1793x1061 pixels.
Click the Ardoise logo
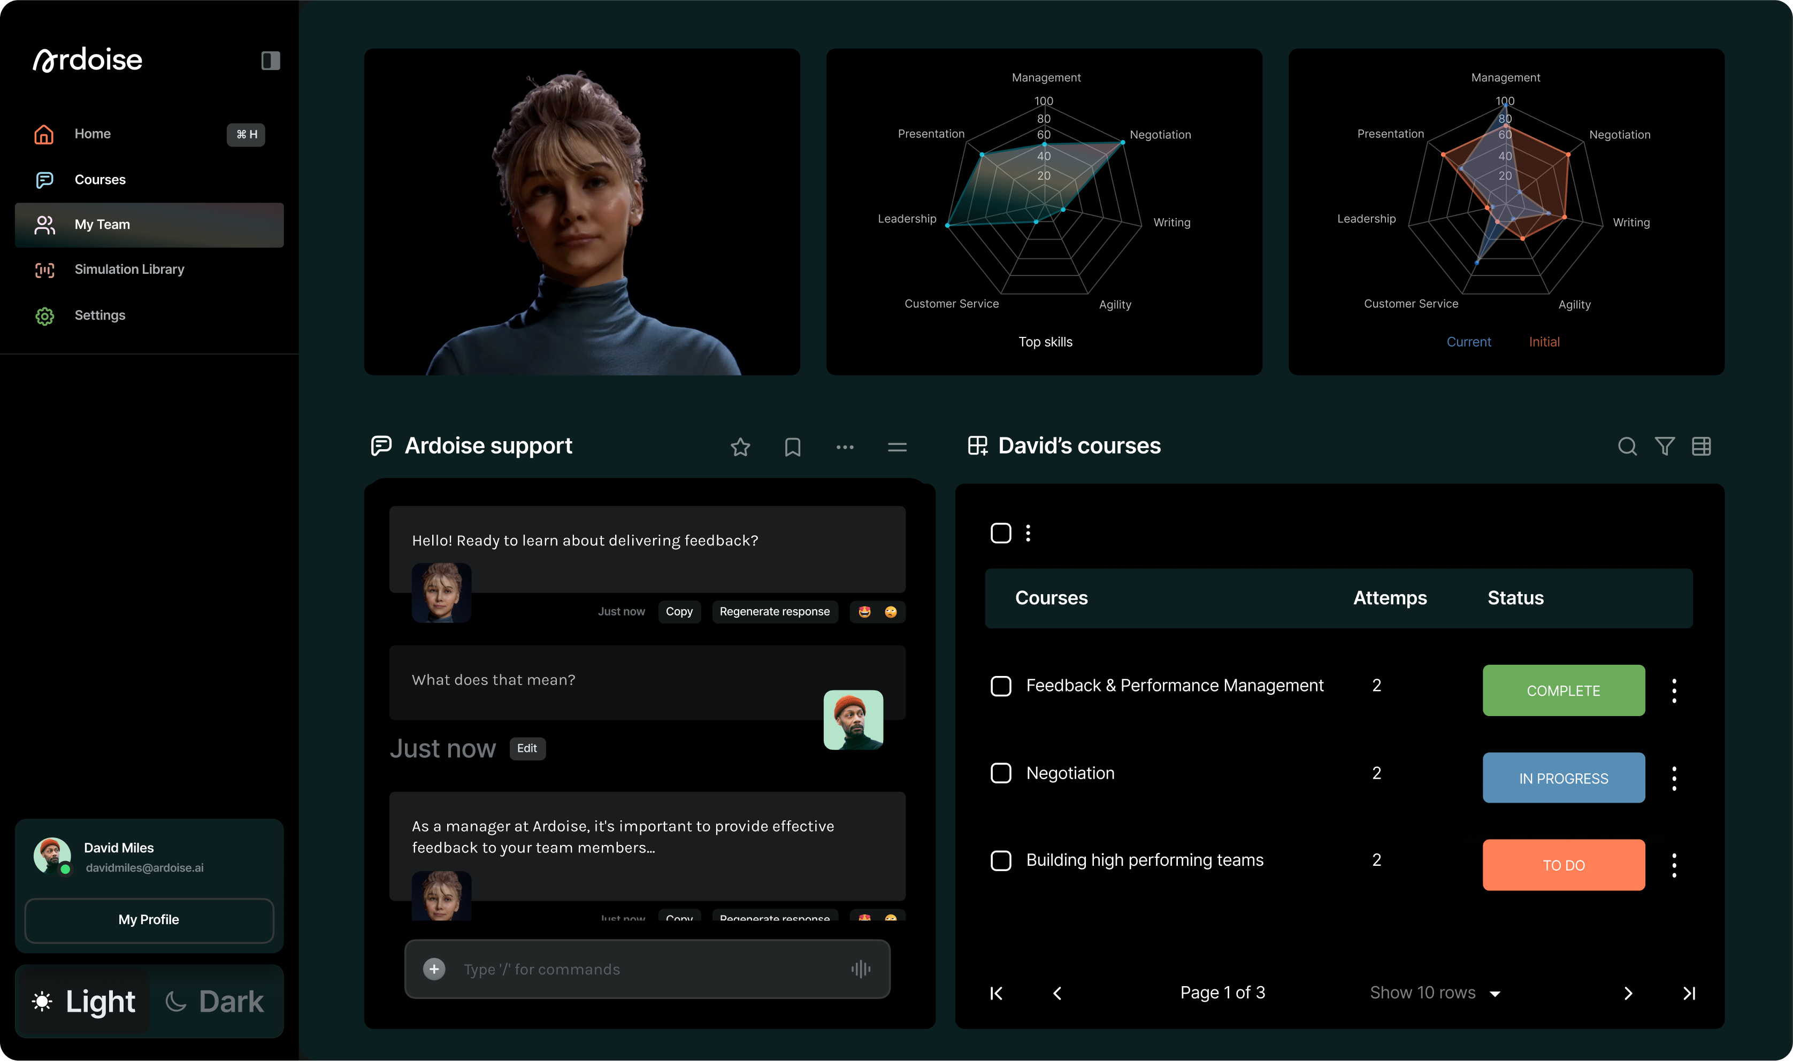pyautogui.click(x=87, y=60)
